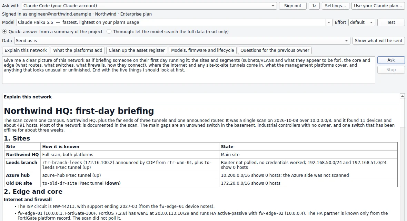Click the Ask button
Viewport: 407px width, 221px height.
[391, 60]
